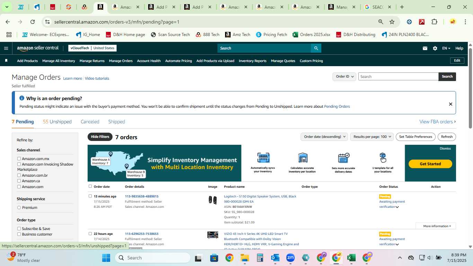The height and width of the screenshot is (266, 473).
Task: Open the mail messages icon
Action: tap(425, 48)
